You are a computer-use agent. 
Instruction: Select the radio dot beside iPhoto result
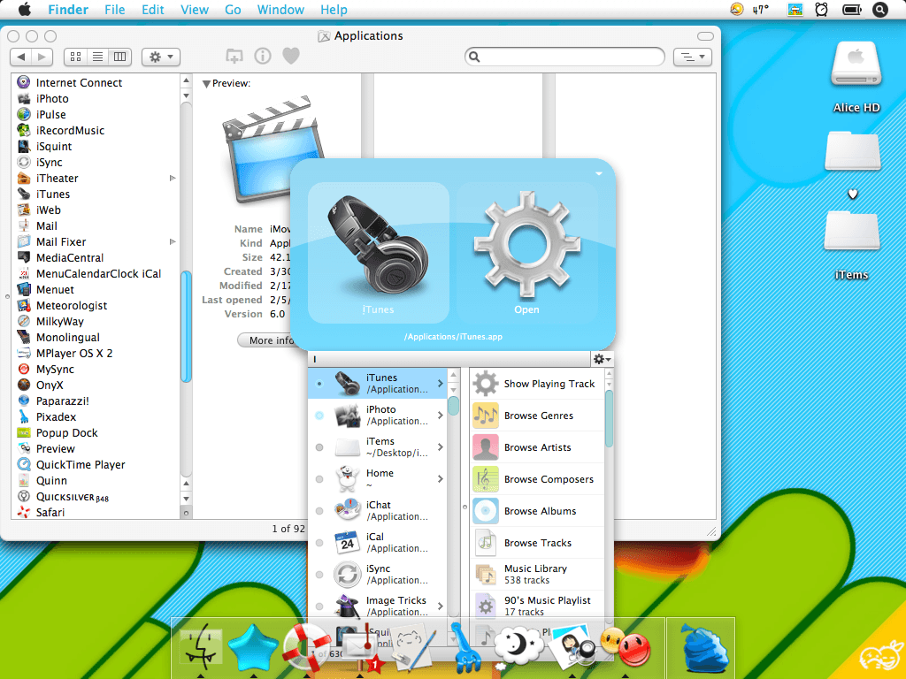pyautogui.click(x=319, y=416)
